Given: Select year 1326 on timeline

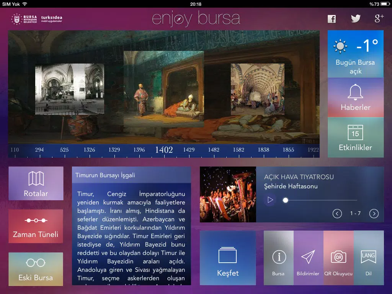Looking at the screenshot, I should [x=89, y=150].
